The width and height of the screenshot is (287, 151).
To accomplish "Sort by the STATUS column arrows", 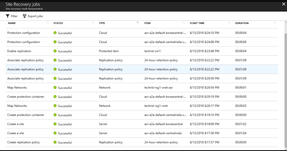I will point(93,23).
